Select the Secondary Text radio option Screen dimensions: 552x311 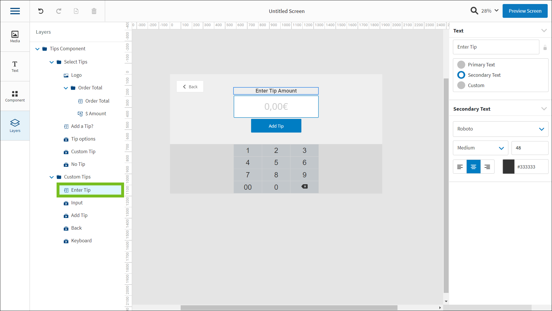coord(461,75)
